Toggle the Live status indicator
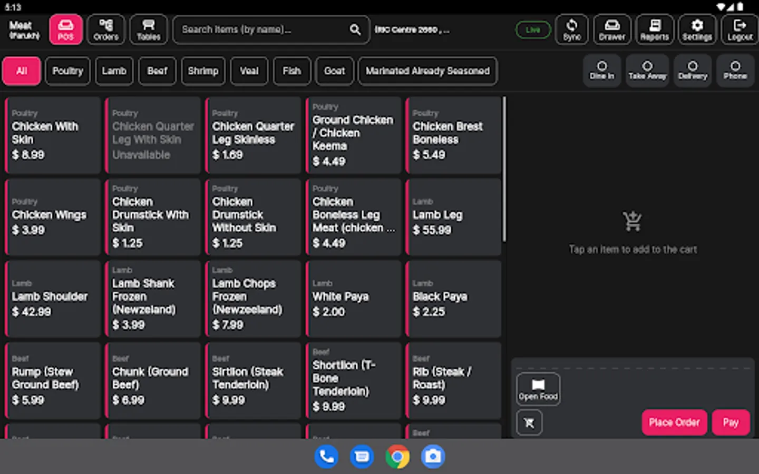759x474 pixels. pos(533,29)
